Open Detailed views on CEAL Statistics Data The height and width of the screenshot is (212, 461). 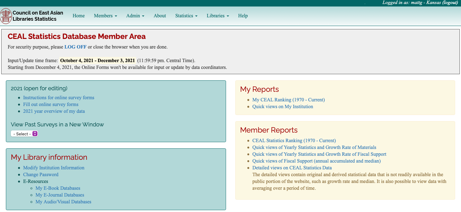point(292,168)
